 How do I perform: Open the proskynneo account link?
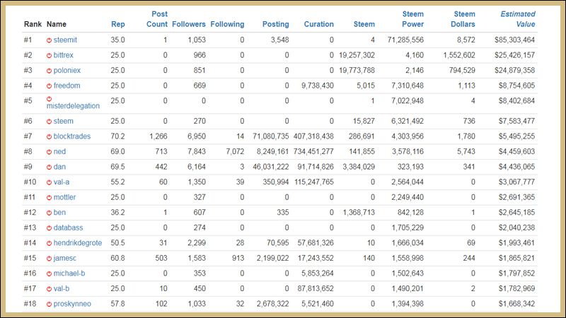coord(72,304)
